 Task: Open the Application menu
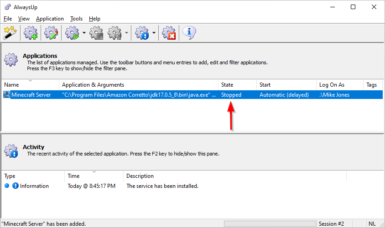[50, 19]
